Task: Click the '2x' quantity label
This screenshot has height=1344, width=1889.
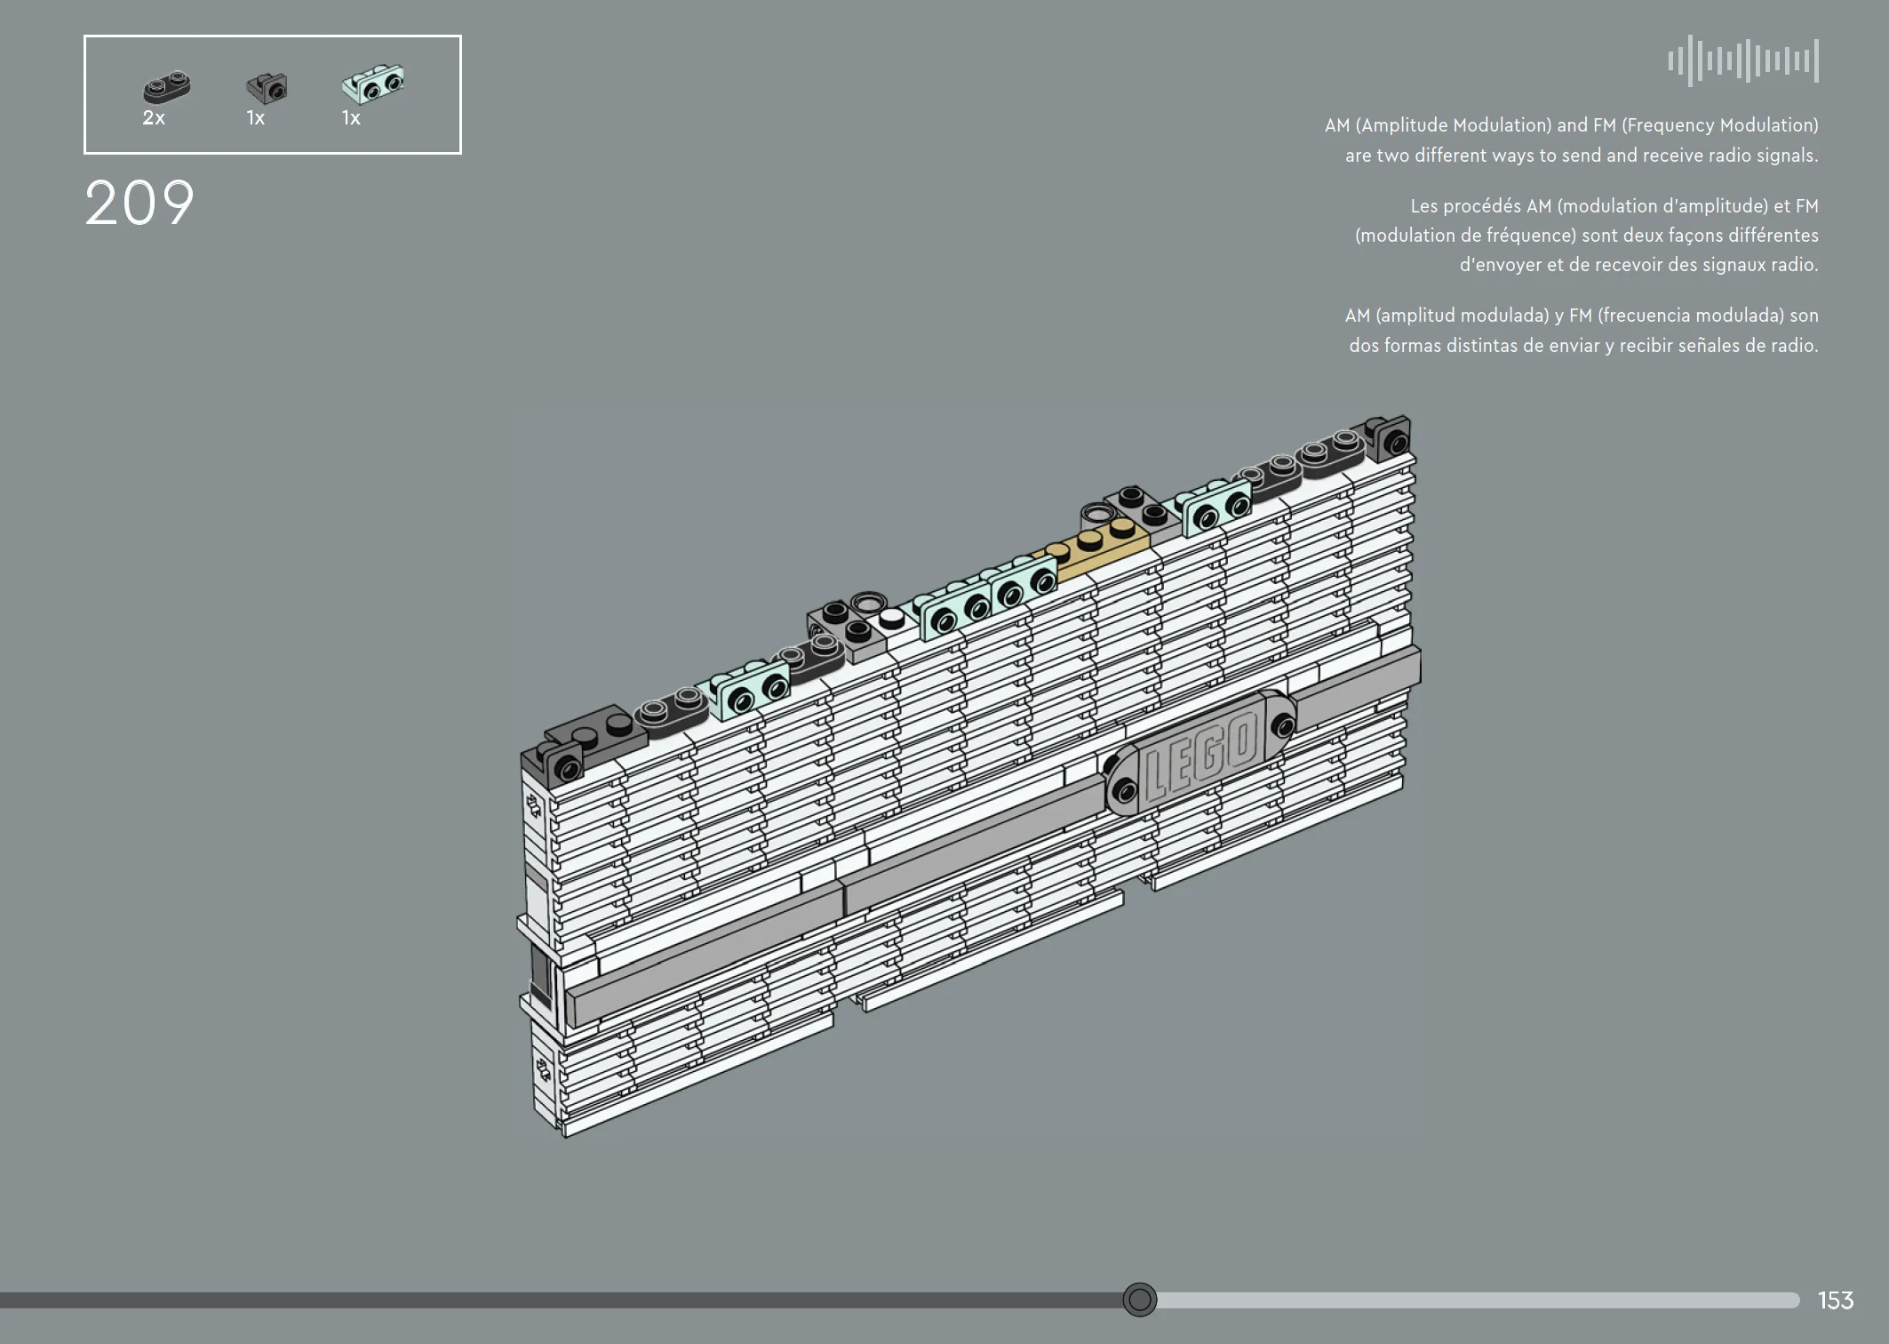Action: click(x=154, y=118)
